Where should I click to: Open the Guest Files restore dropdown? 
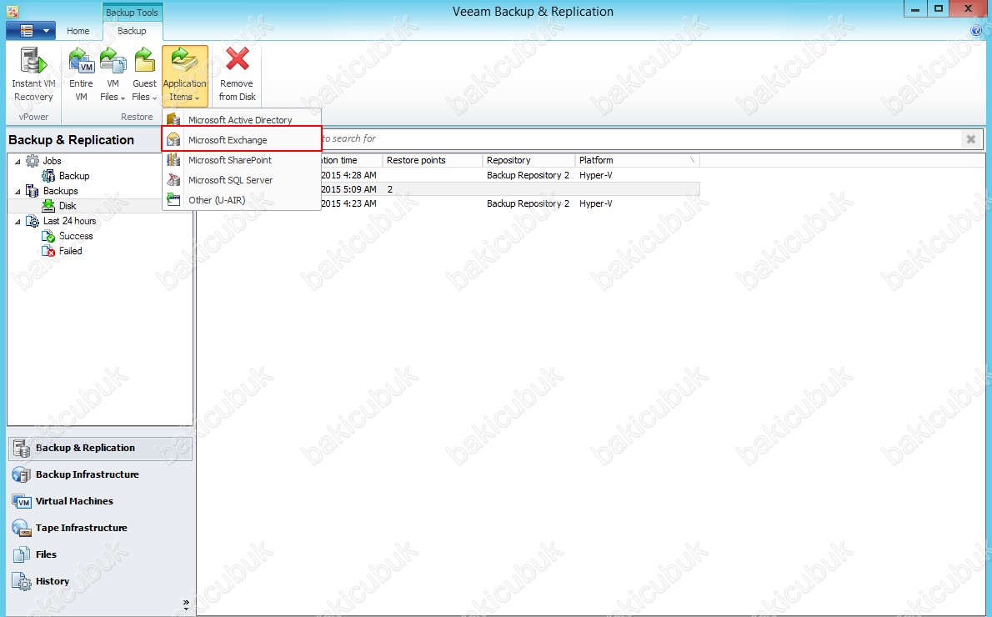pyautogui.click(x=144, y=75)
